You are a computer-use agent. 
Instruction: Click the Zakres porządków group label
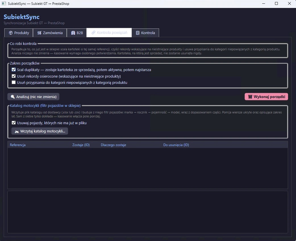pyautogui.click(x=25, y=63)
